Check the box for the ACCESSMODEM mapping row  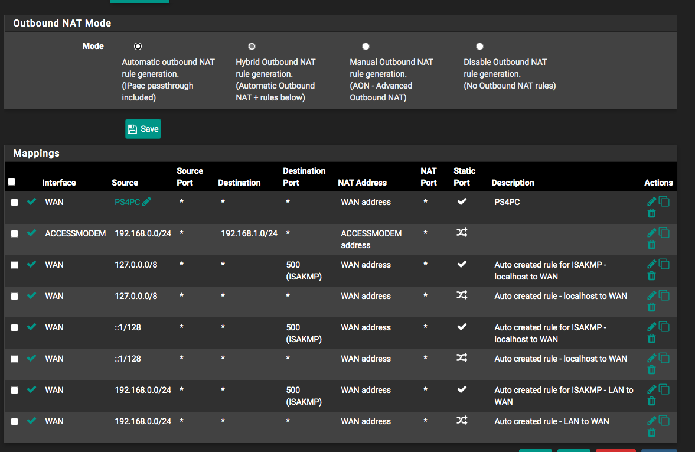click(x=15, y=234)
